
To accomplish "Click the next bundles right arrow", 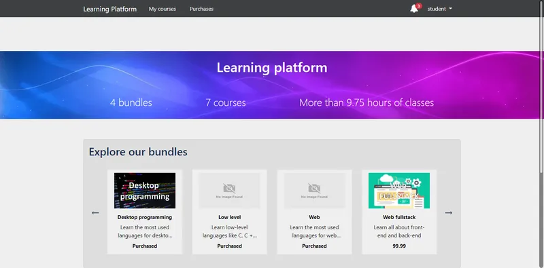I will tap(449, 212).
